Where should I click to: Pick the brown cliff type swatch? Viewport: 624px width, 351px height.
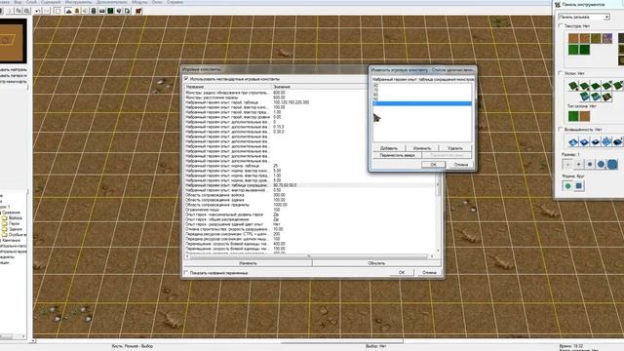click(585, 116)
